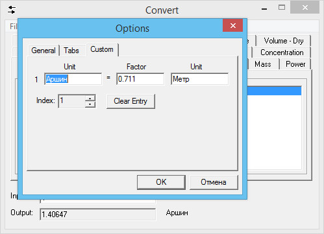
Task: Switch to the Concentration tab in Convert window
Action: [282, 53]
